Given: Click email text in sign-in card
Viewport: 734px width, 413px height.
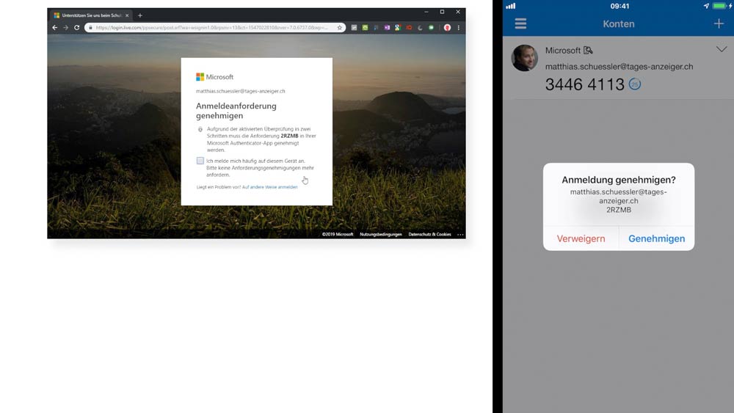Looking at the screenshot, I should click(240, 91).
